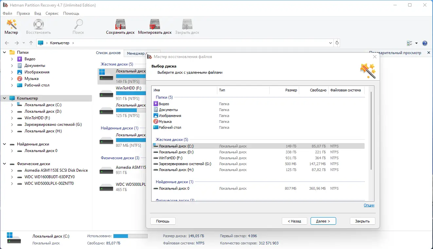This screenshot has width=433, height=249.
Task: Expand the Видео node in the tree
Action: click(12, 59)
